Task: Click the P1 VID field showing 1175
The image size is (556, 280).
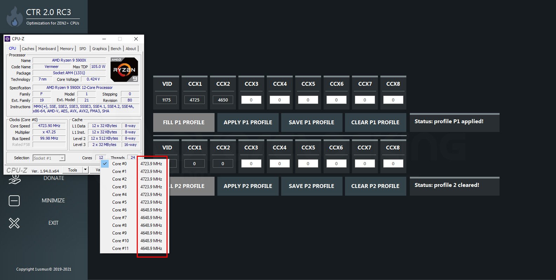Action: pyautogui.click(x=167, y=100)
